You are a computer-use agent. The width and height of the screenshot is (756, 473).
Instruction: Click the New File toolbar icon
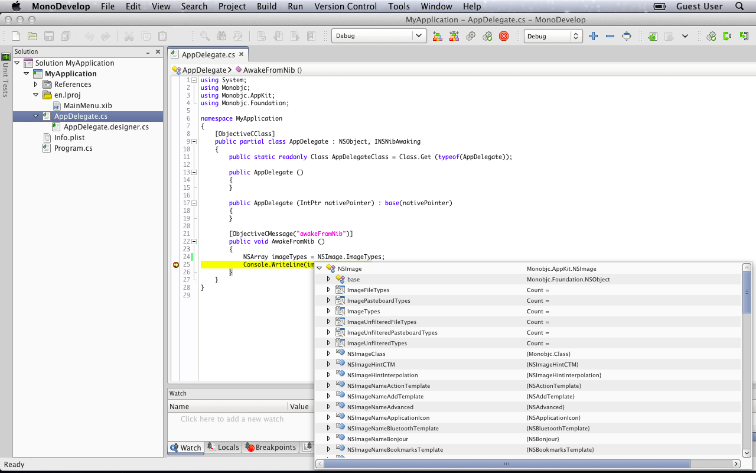(16, 36)
